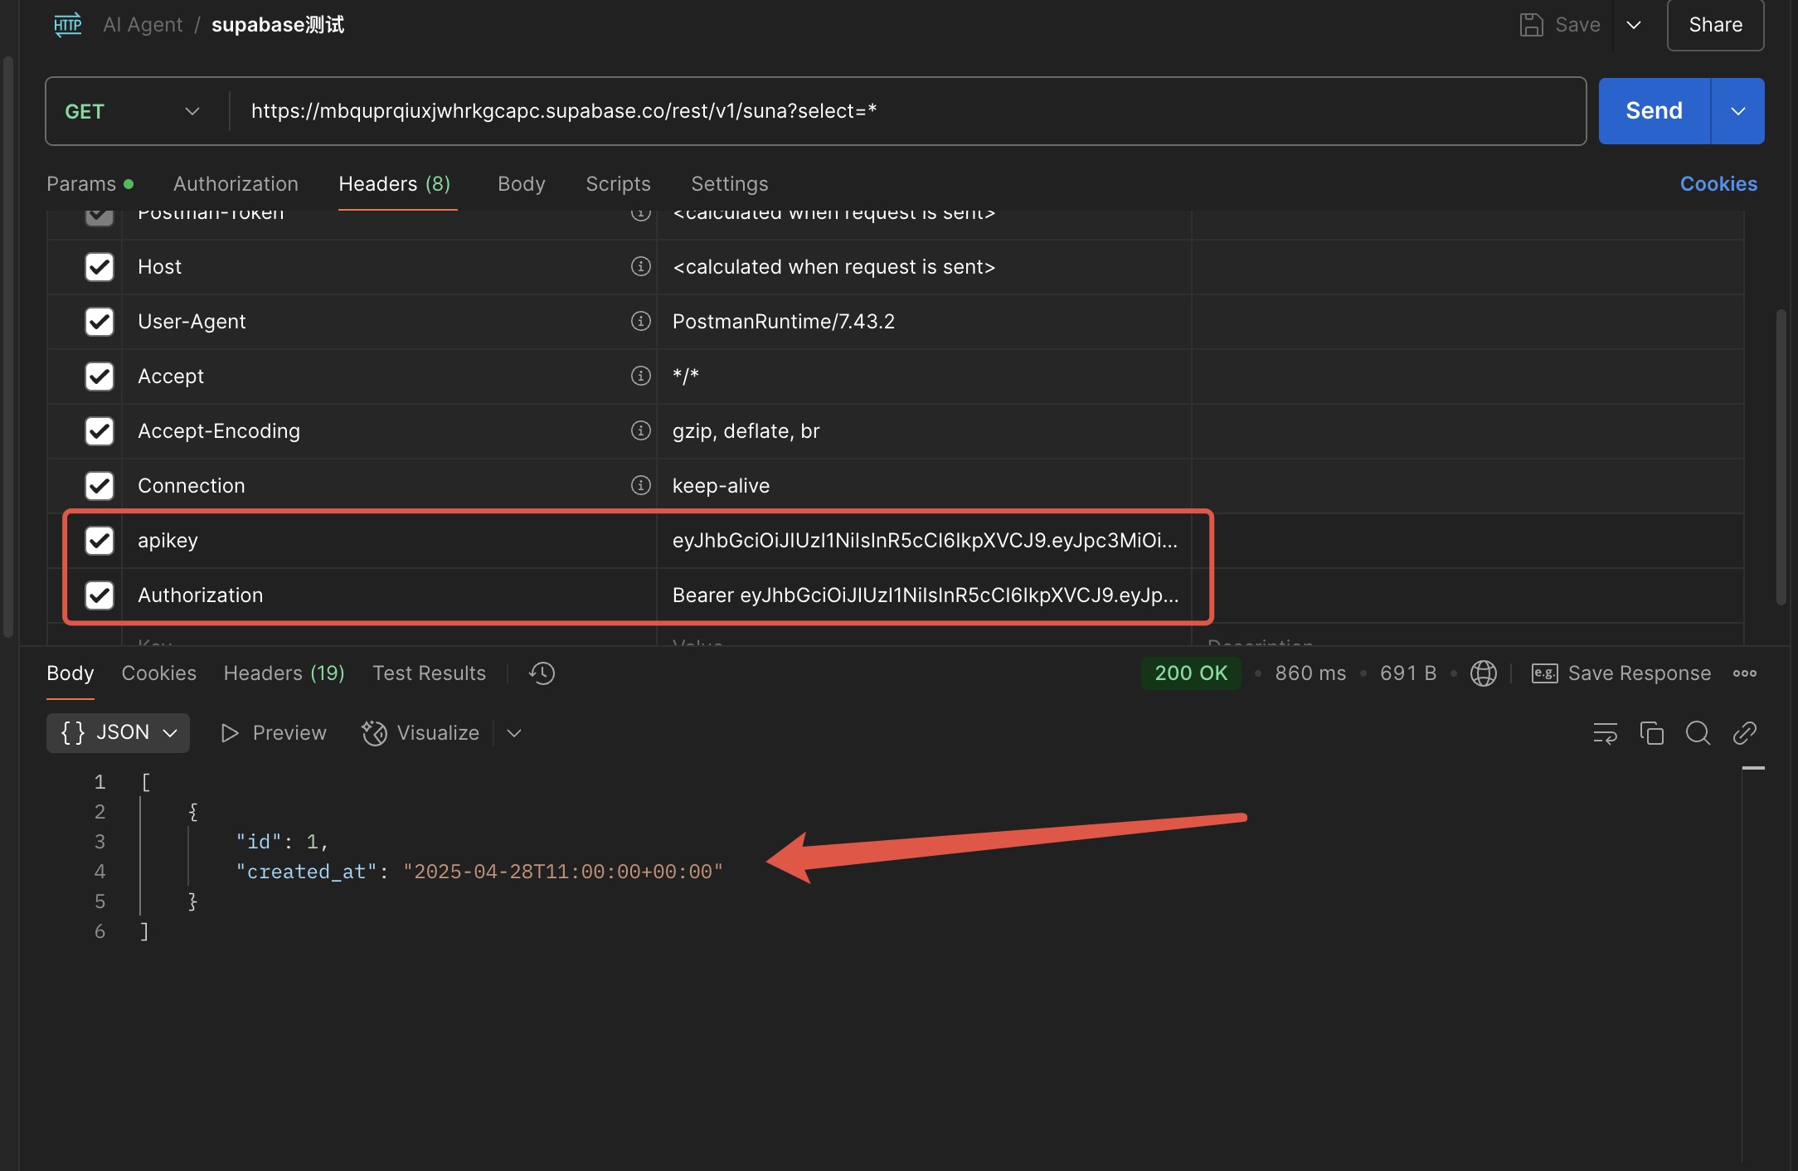Toggle word wrap in response body
Image resolution: width=1798 pixels, height=1171 pixels.
tap(1605, 733)
